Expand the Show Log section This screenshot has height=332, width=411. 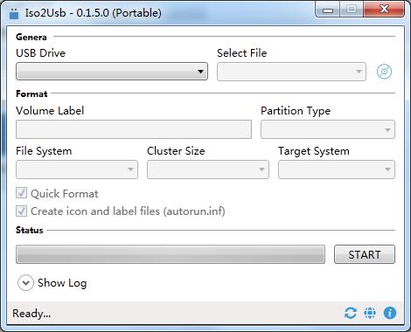click(25, 283)
